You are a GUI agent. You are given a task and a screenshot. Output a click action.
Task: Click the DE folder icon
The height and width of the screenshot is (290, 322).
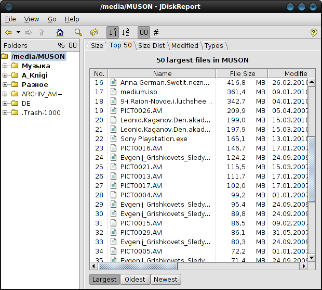[x=15, y=103]
